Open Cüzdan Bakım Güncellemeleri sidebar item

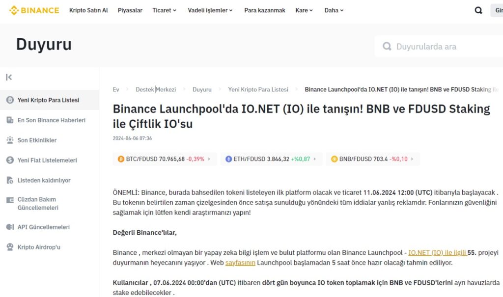(50, 204)
